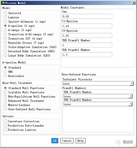Toggle Production Limiter checkbox
This screenshot has height=148, width=137.
(x=5, y=130)
